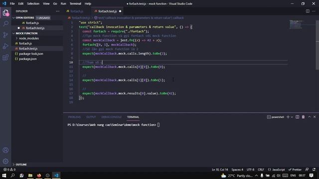Open File Explorer from taskbar
319x179 pixels.
tap(30, 176)
